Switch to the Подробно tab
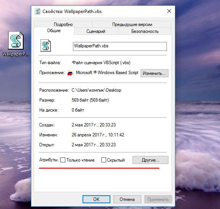Screen dimensions: 220x209 coord(63,24)
